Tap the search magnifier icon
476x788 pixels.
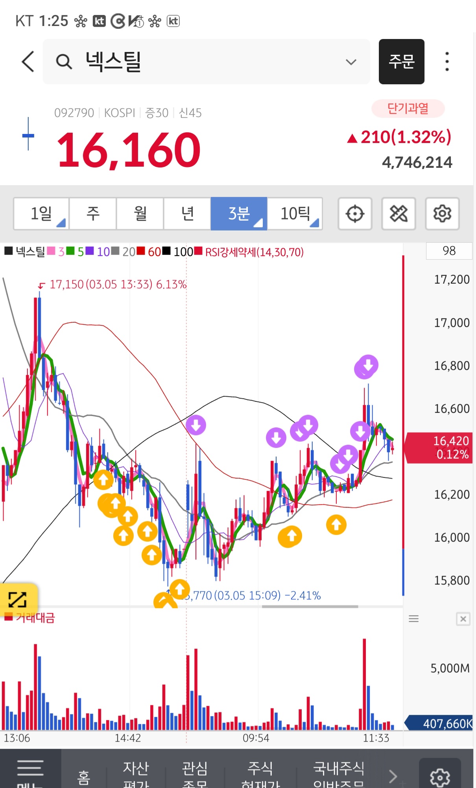point(64,62)
